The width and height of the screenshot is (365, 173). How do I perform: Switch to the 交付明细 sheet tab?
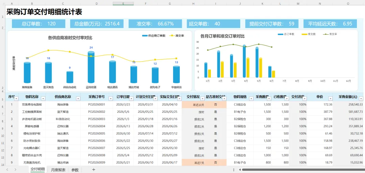[38, 169]
